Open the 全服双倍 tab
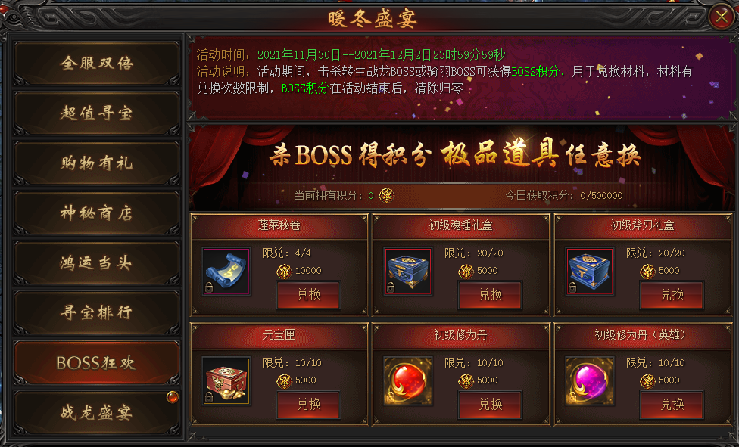The height and width of the screenshot is (447, 739). 97,63
